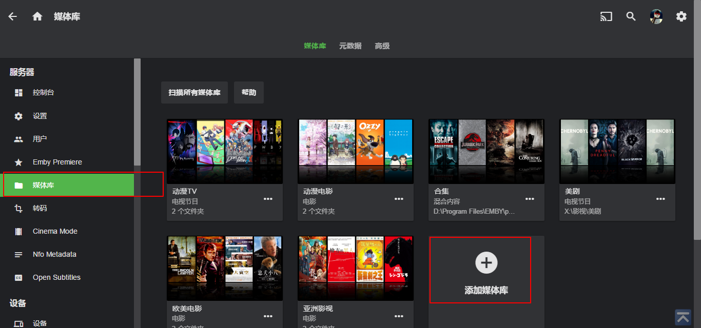Click the scroll-to-top arrow icon
Viewport: 701px width, 328px height.
pyautogui.click(x=683, y=317)
